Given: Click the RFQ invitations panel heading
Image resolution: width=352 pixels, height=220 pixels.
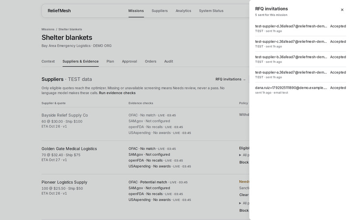Looking at the screenshot, I should coord(271,9).
